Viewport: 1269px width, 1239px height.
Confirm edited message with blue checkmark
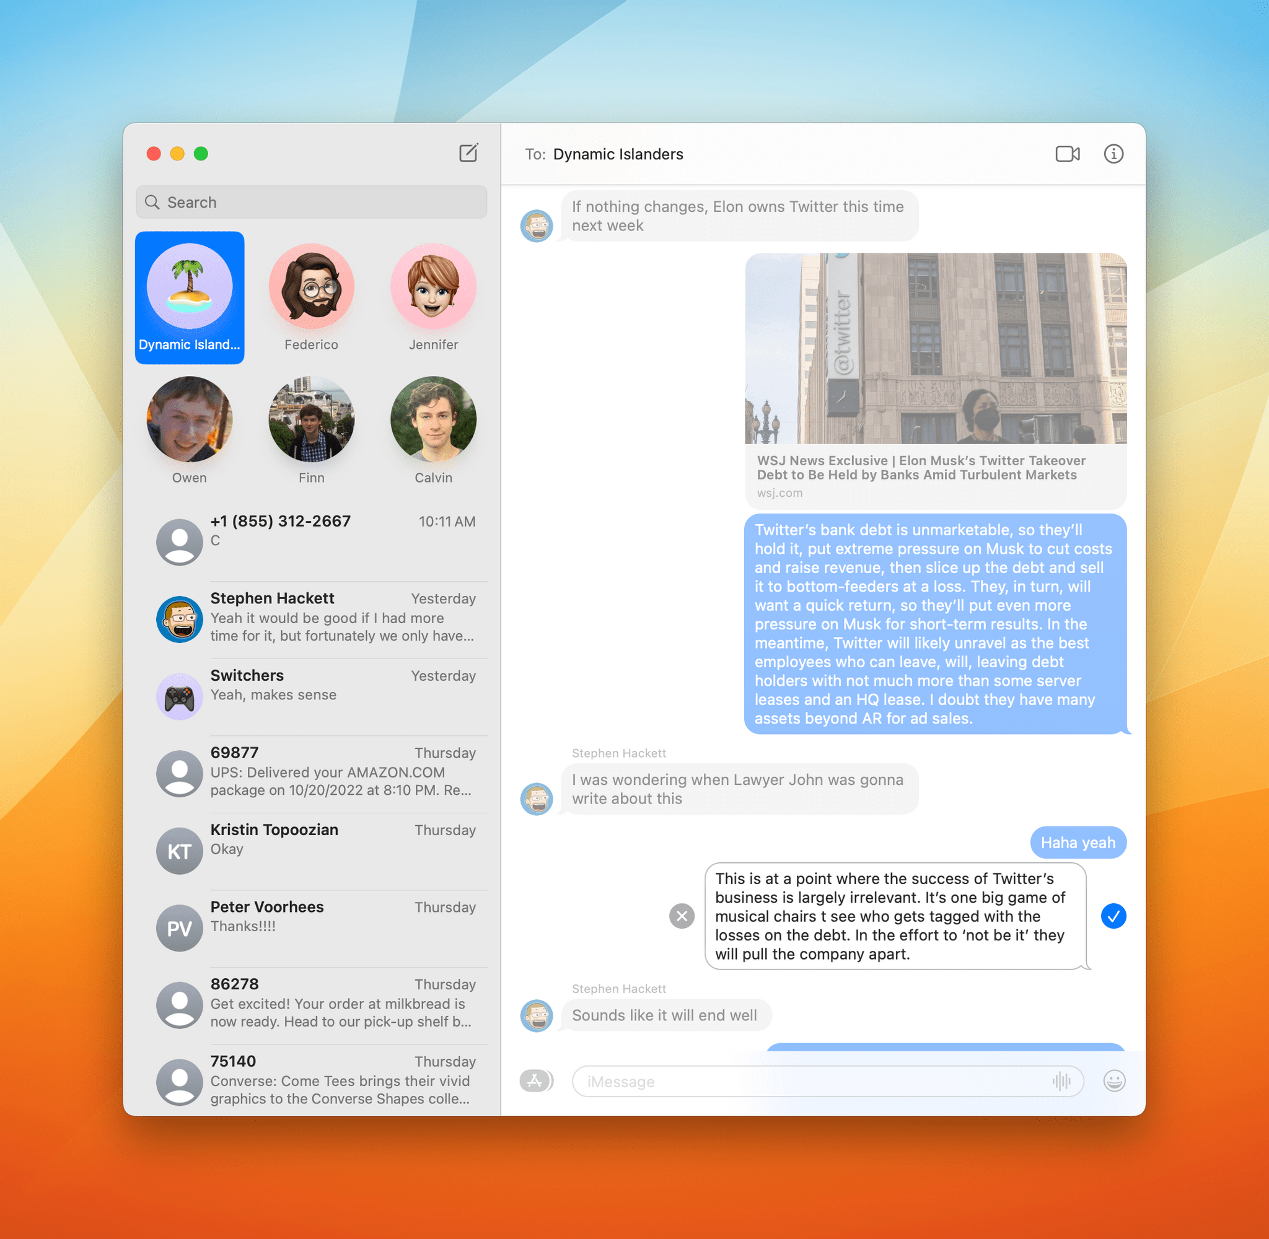[x=1113, y=916]
